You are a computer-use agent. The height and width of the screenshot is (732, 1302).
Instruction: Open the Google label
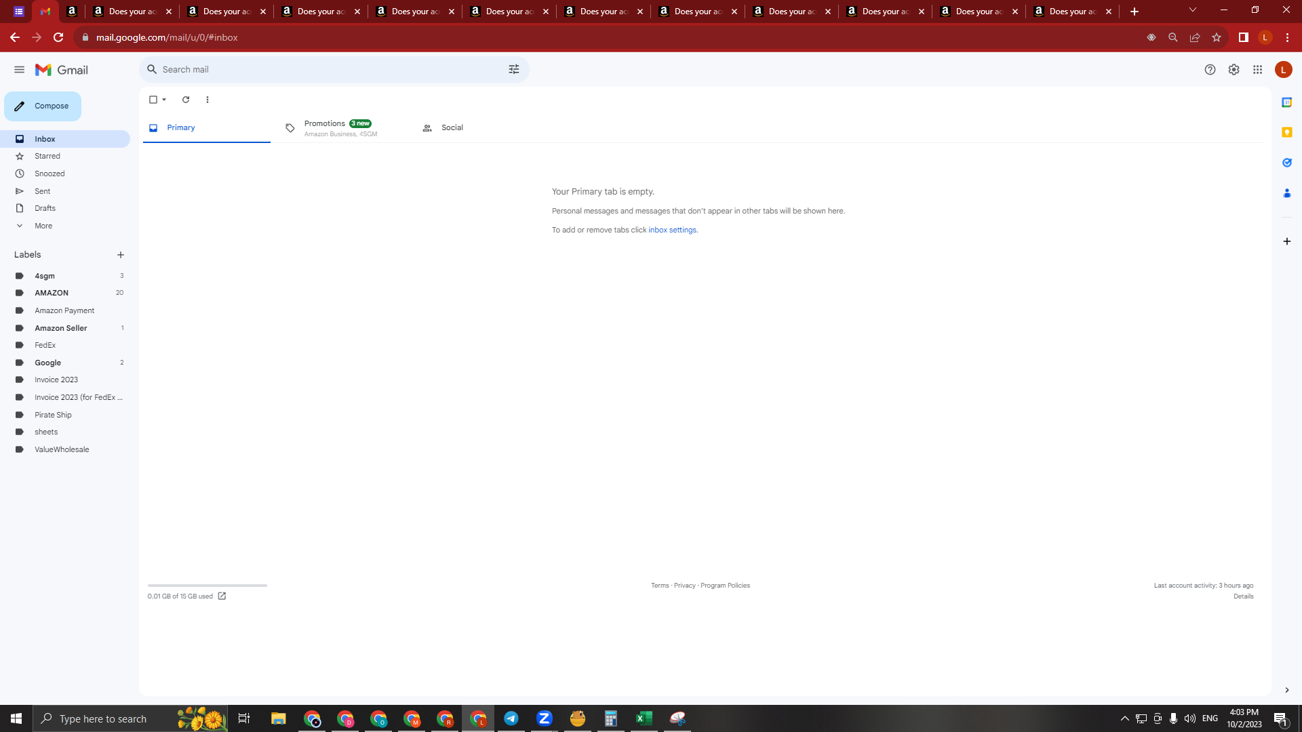click(x=65, y=363)
